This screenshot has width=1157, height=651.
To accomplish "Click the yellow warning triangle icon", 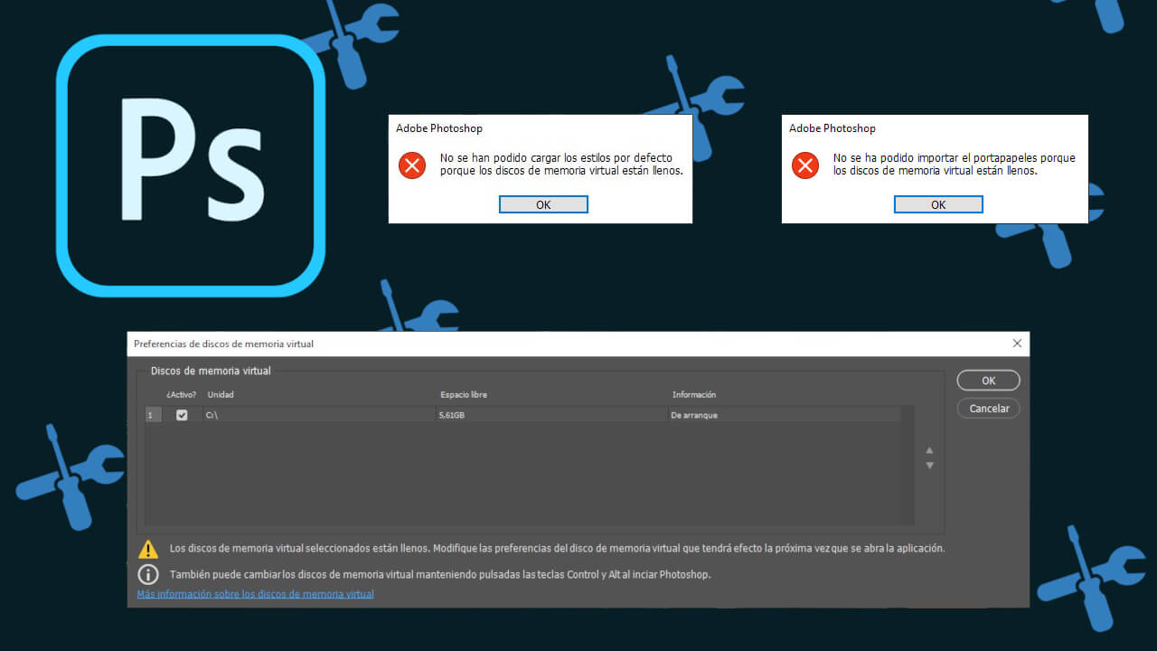I will (148, 549).
